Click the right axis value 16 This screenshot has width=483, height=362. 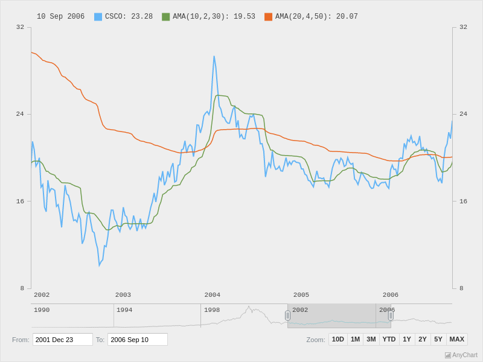[x=463, y=202]
